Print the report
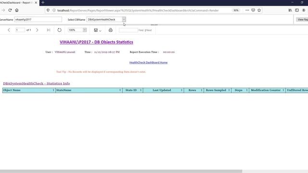The height and width of the screenshot is (173, 308). [x=111, y=30]
